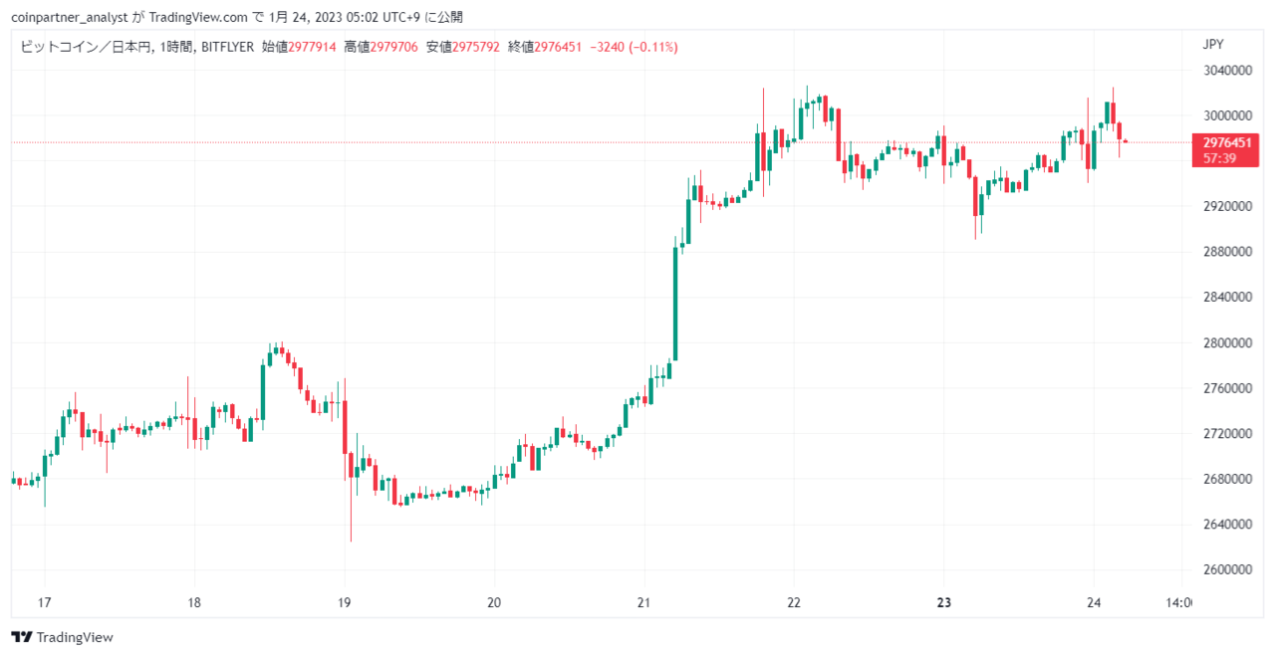The width and height of the screenshot is (1275, 656).
Task: Select the date 21 on time axis
Action: click(x=644, y=602)
